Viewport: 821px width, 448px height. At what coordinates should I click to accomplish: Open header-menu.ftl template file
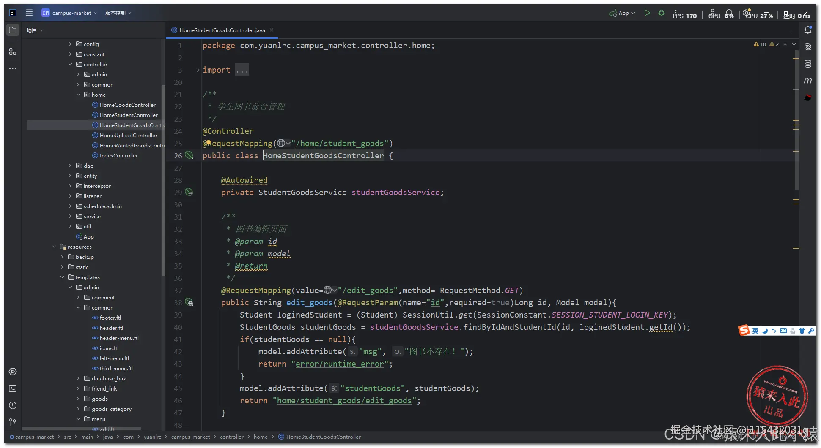119,338
